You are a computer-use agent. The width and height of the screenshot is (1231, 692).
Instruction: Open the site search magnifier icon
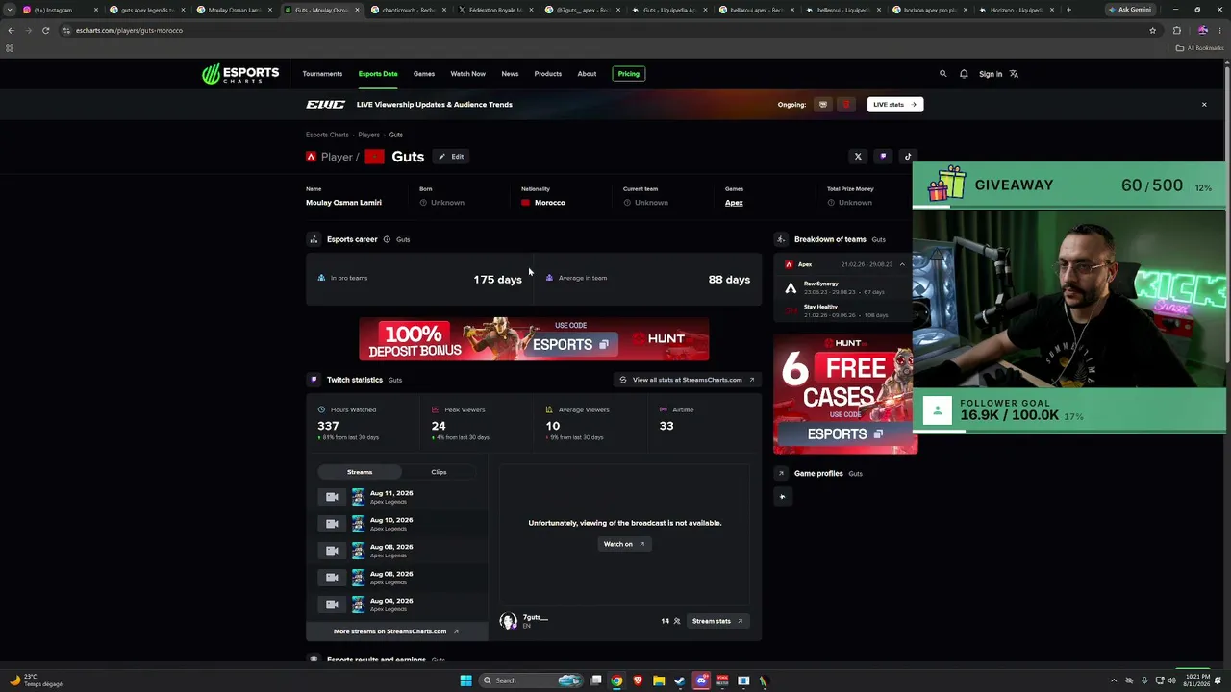point(942,74)
